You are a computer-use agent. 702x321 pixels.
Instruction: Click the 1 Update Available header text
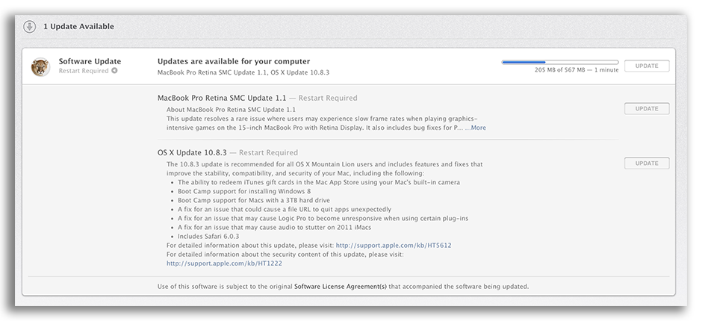(x=78, y=27)
